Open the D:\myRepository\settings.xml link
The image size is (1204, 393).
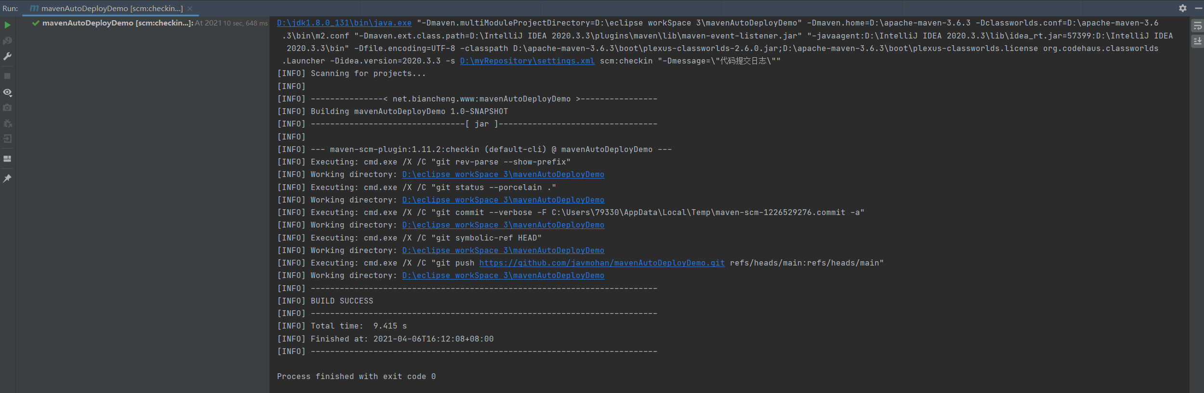(527, 61)
